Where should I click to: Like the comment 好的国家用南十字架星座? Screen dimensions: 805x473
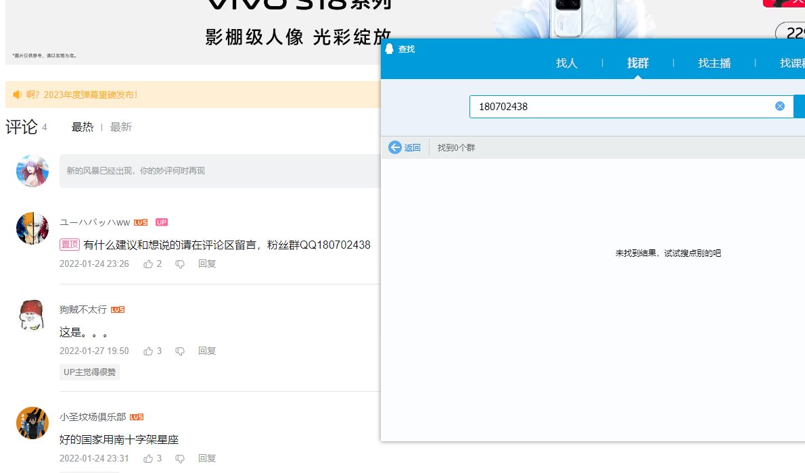(148, 458)
